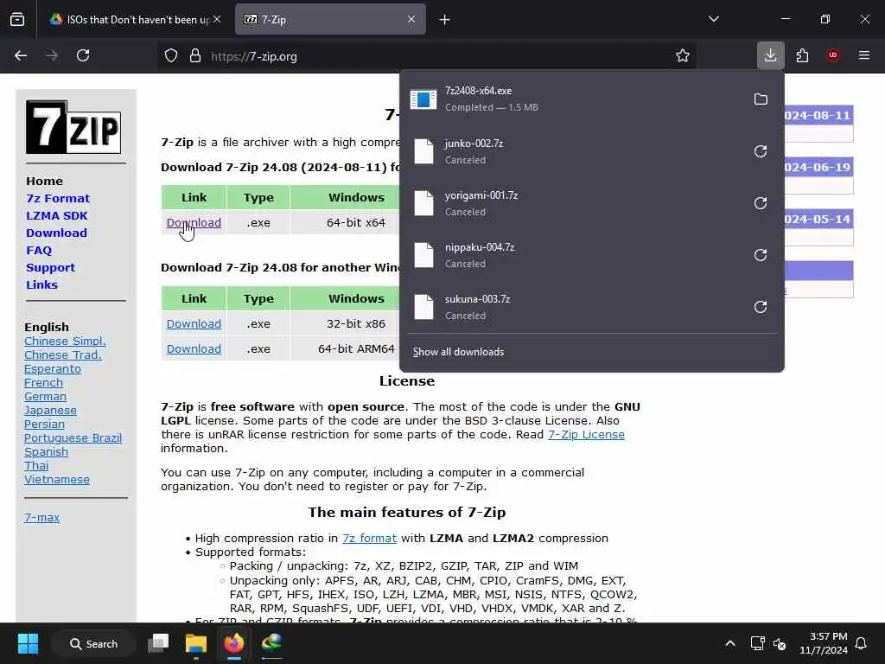Image resolution: width=885 pixels, height=664 pixels.
Task: Open the 7z Format sidebar link
Action: [x=58, y=198]
